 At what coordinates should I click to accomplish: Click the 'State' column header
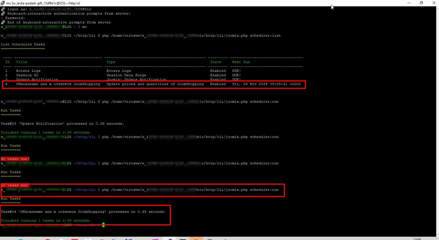(x=216, y=62)
